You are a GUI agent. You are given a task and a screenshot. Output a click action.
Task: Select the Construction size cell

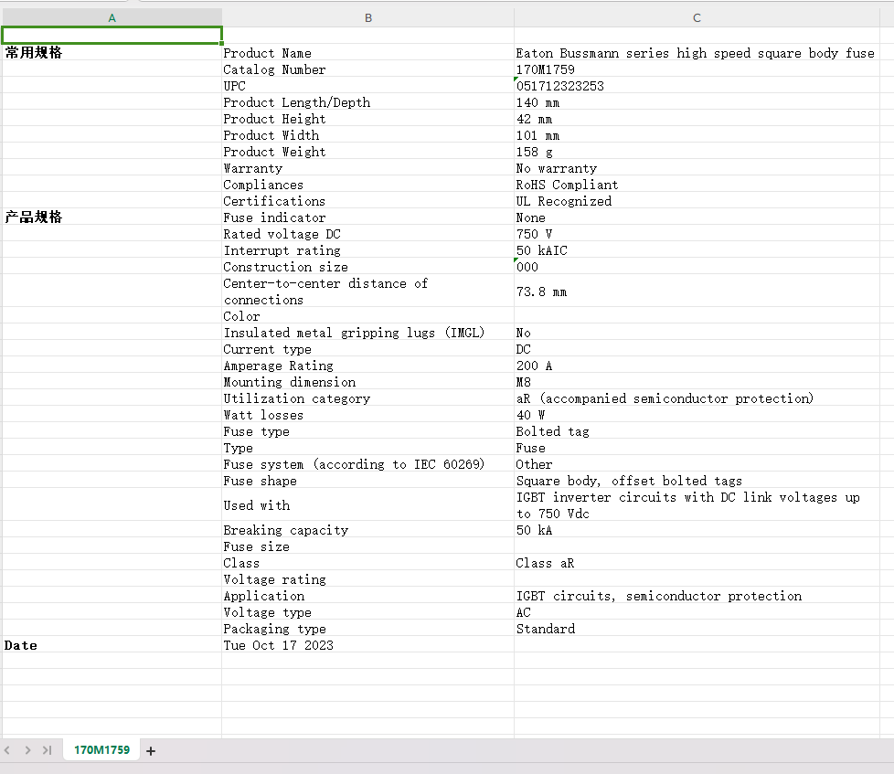367,267
